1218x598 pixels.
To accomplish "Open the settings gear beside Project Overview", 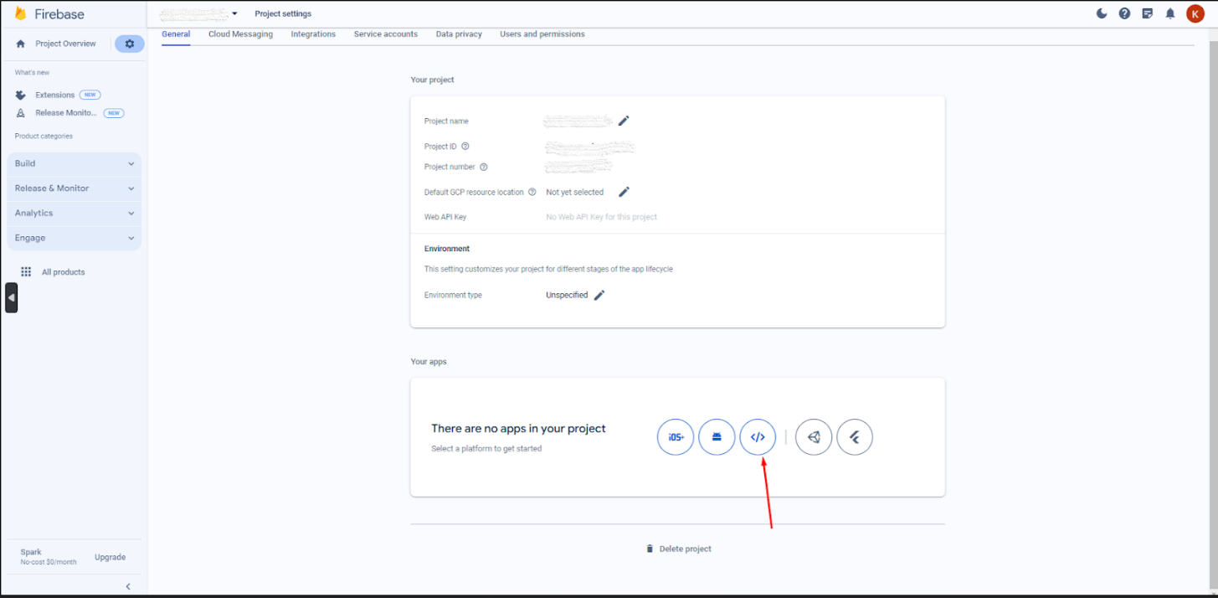I will click(x=129, y=44).
